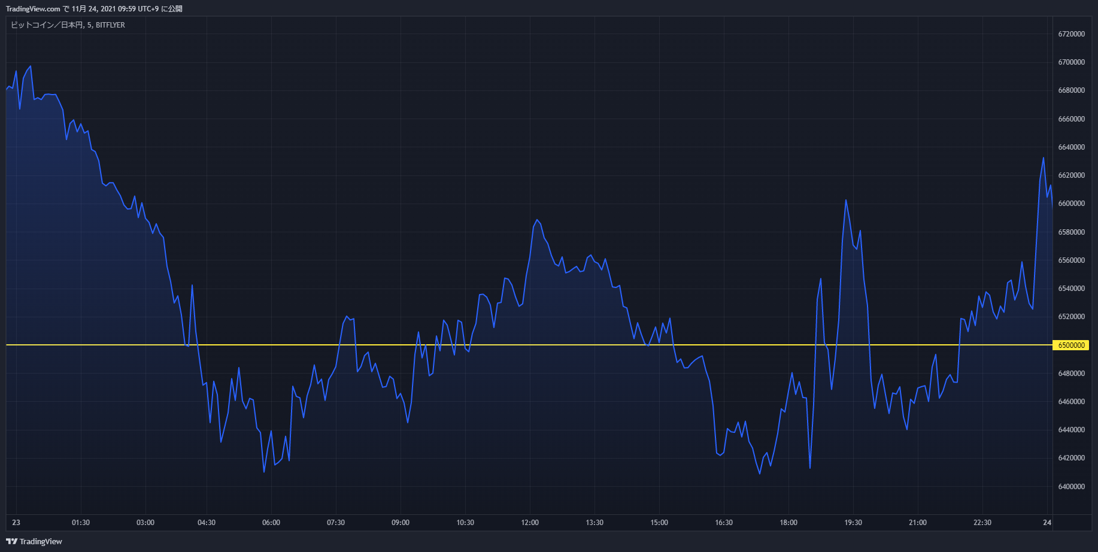Viewport: 1098px width, 552px height.
Task: Click the 22:30 time axis label
Action: coord(982,523)
